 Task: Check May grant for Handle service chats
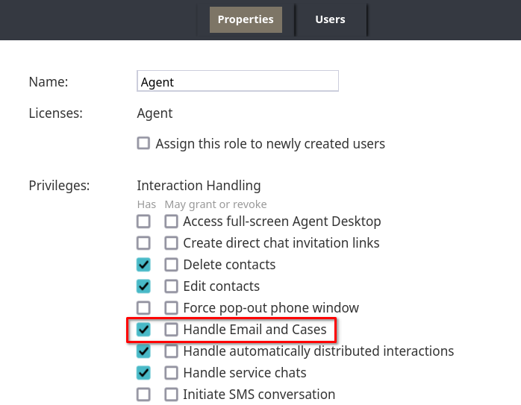tap(171, 373)
